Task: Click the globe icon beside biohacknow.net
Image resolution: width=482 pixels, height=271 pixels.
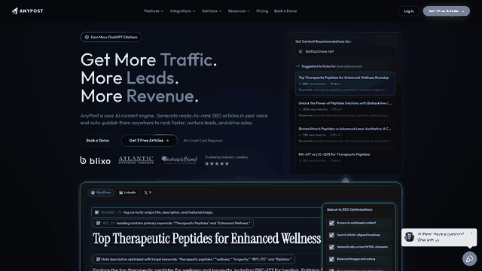Action: click(x=300, y=52)
